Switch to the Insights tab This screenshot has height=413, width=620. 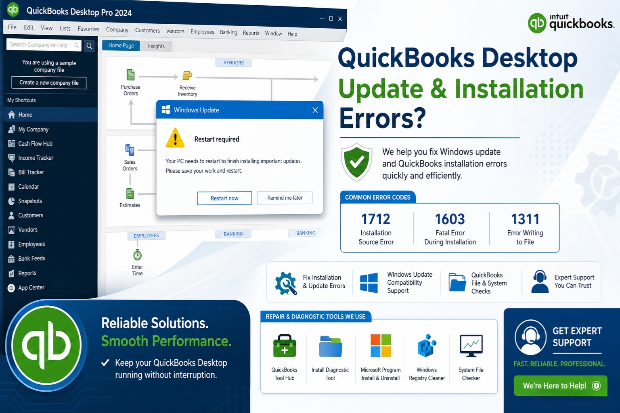click(156, 46)
